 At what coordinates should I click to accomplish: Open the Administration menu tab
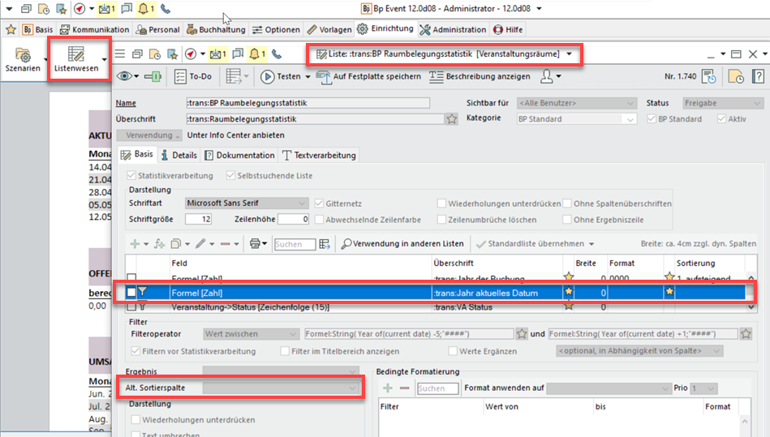[453, 29]
